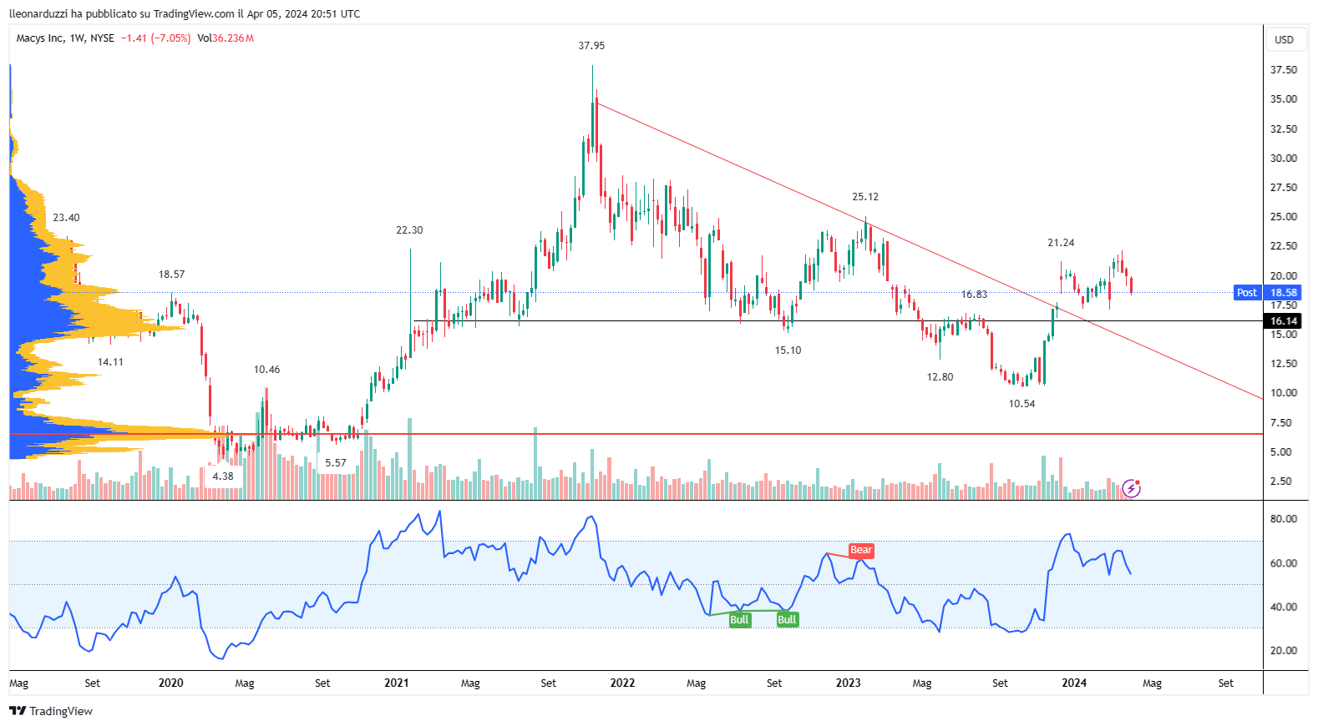Select the blue 18.58 current price tag
The image size is (1318, 726).
[x=1284, y=292]
